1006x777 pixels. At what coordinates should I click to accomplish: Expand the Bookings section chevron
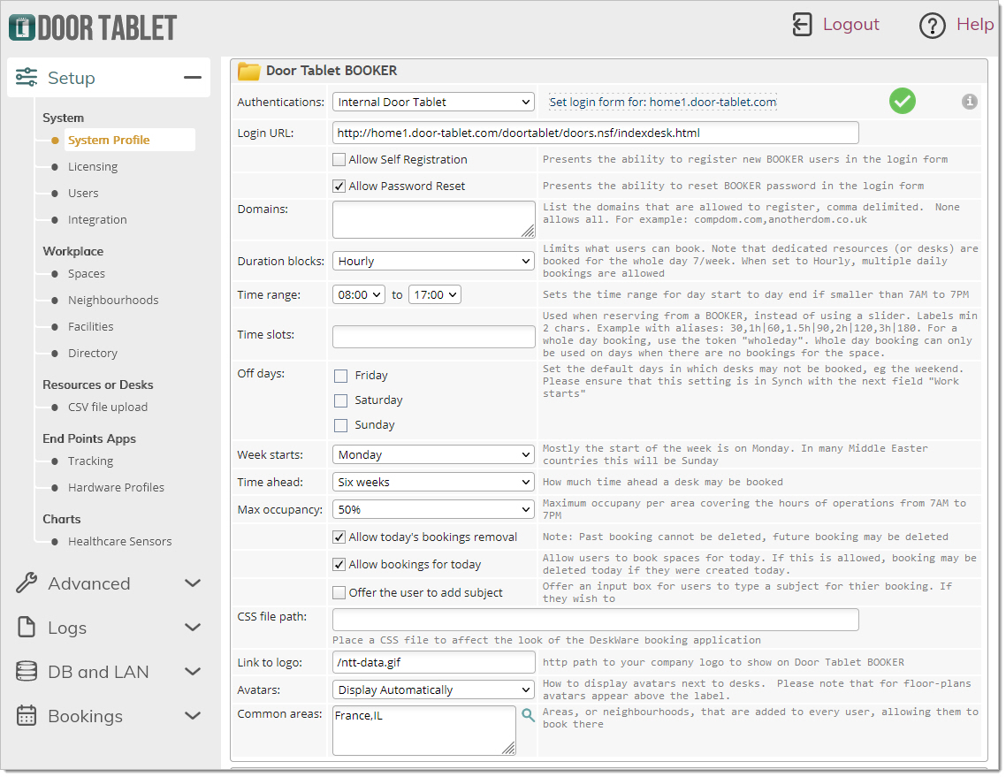click(x=192, y=716)
